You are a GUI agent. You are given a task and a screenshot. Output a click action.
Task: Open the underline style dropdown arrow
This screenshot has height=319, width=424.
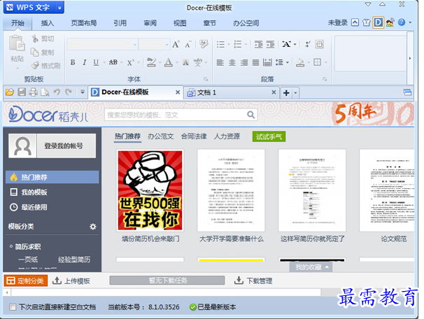(104, 63)
